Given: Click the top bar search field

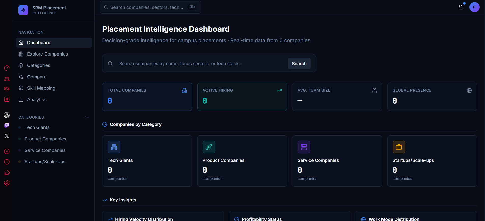Looking at the screenshot, I should tap(150, 7).
